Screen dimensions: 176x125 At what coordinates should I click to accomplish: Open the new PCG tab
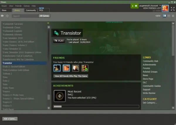click(44, 10)
